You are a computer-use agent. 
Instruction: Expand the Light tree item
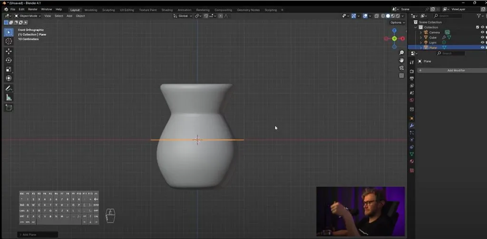421,42
